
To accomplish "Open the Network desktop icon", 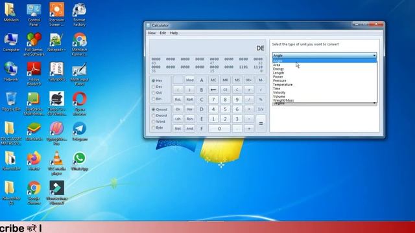I will click(11, 72).
